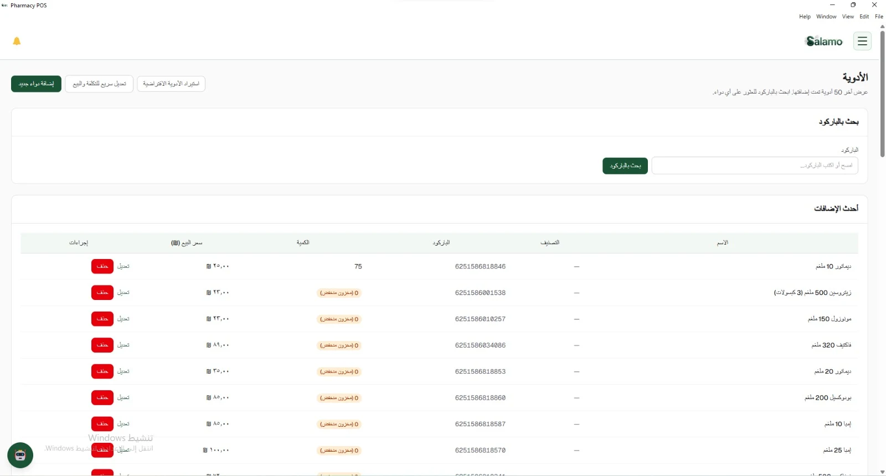This screenshot has height=476, width=886.
Task: Open the Edit menu
Action: click(864, 17)
